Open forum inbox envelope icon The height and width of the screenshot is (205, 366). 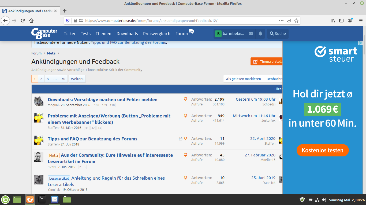pyautogui.click(x=251, y=34)
